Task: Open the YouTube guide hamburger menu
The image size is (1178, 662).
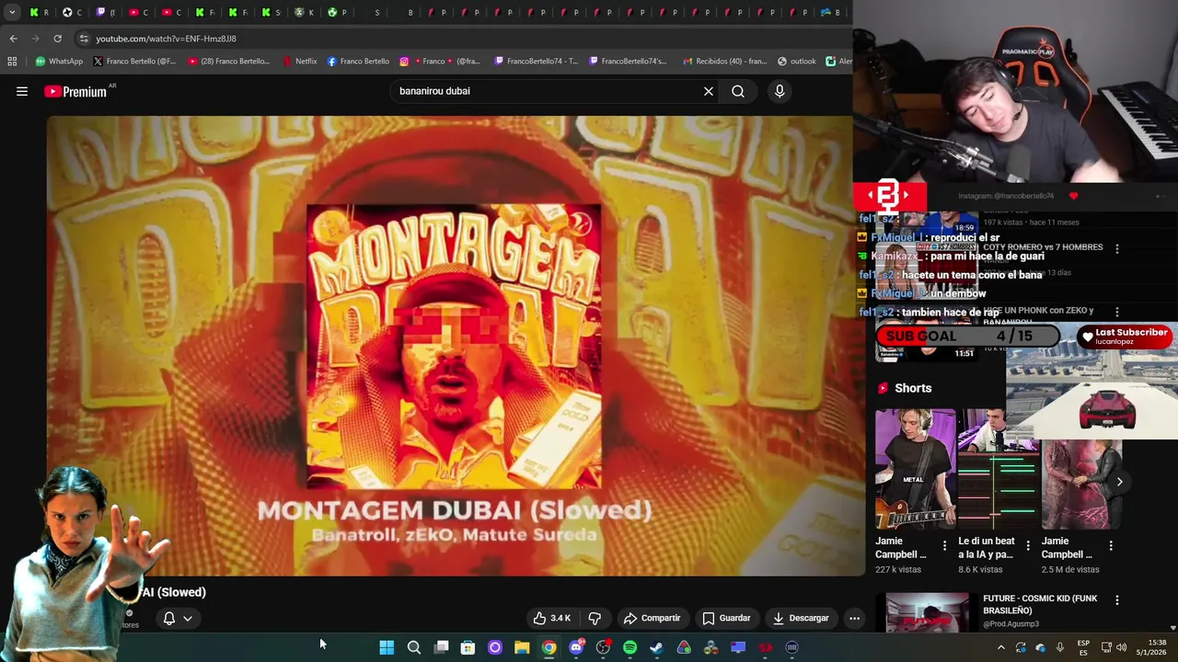Action: tap(22, 91)
